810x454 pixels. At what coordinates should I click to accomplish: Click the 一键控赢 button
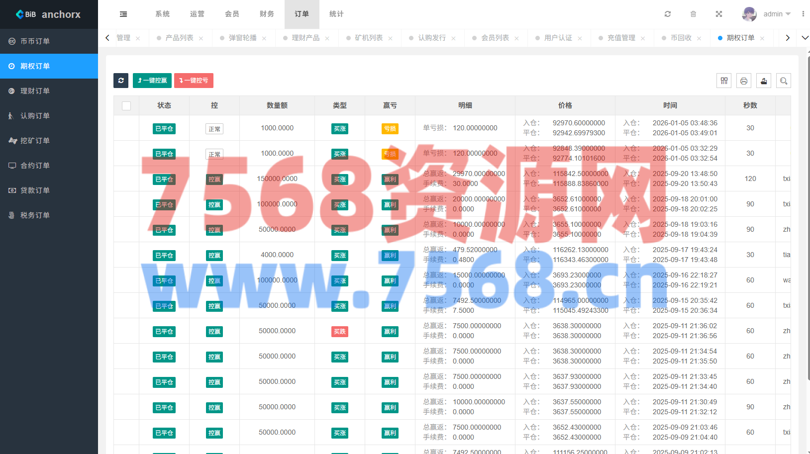pos(152,81)
